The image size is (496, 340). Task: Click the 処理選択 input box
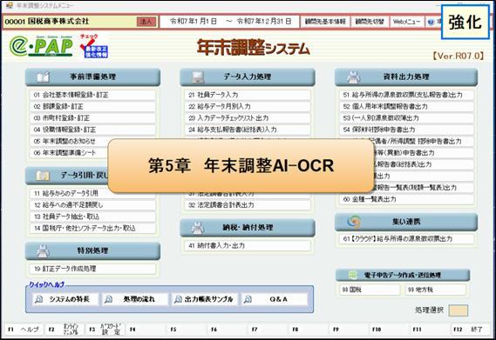tap(458, 310)
